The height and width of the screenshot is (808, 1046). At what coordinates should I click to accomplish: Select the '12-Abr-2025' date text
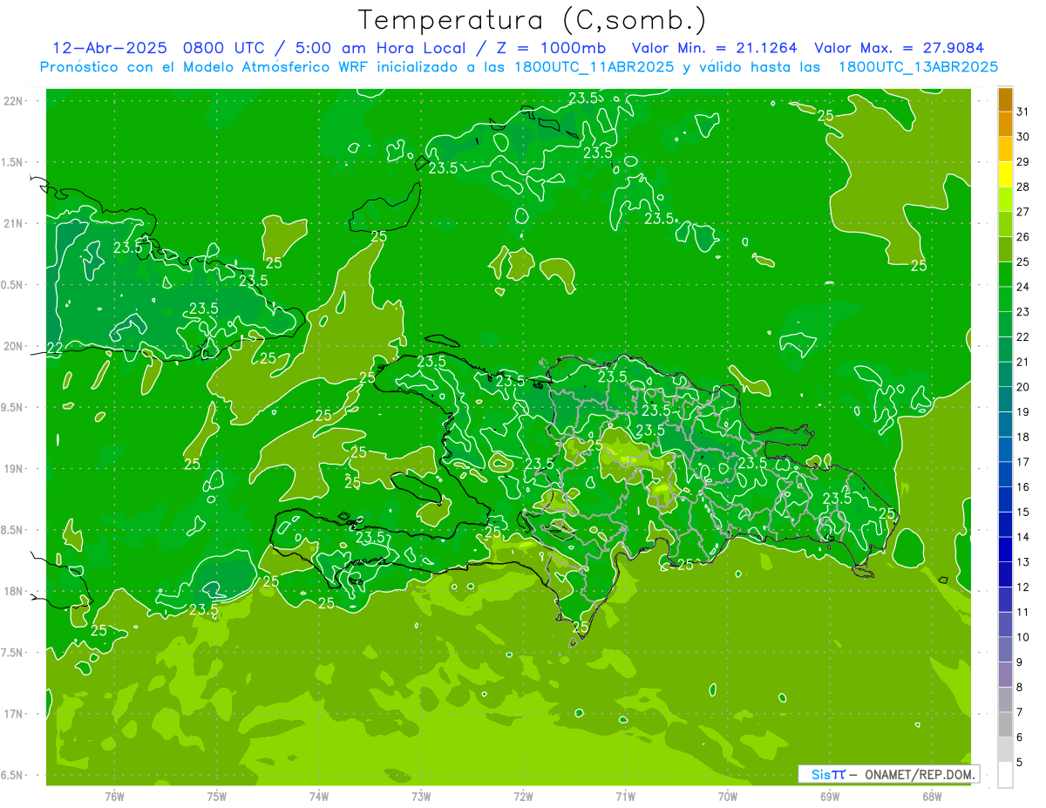(111, 48)
